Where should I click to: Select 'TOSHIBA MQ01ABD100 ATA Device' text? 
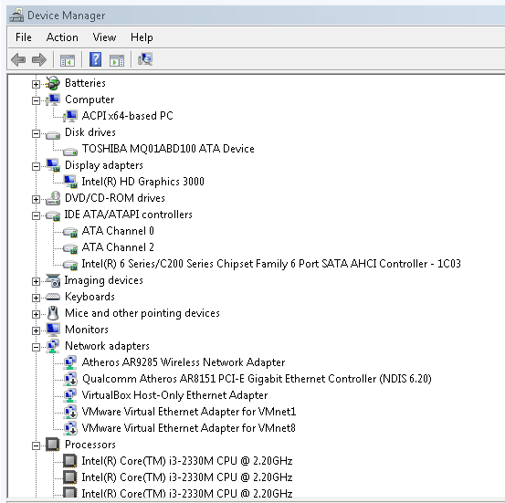coord(168,149)
